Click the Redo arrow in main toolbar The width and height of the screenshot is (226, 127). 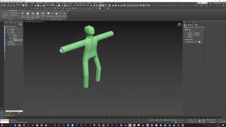coord(5,6)
